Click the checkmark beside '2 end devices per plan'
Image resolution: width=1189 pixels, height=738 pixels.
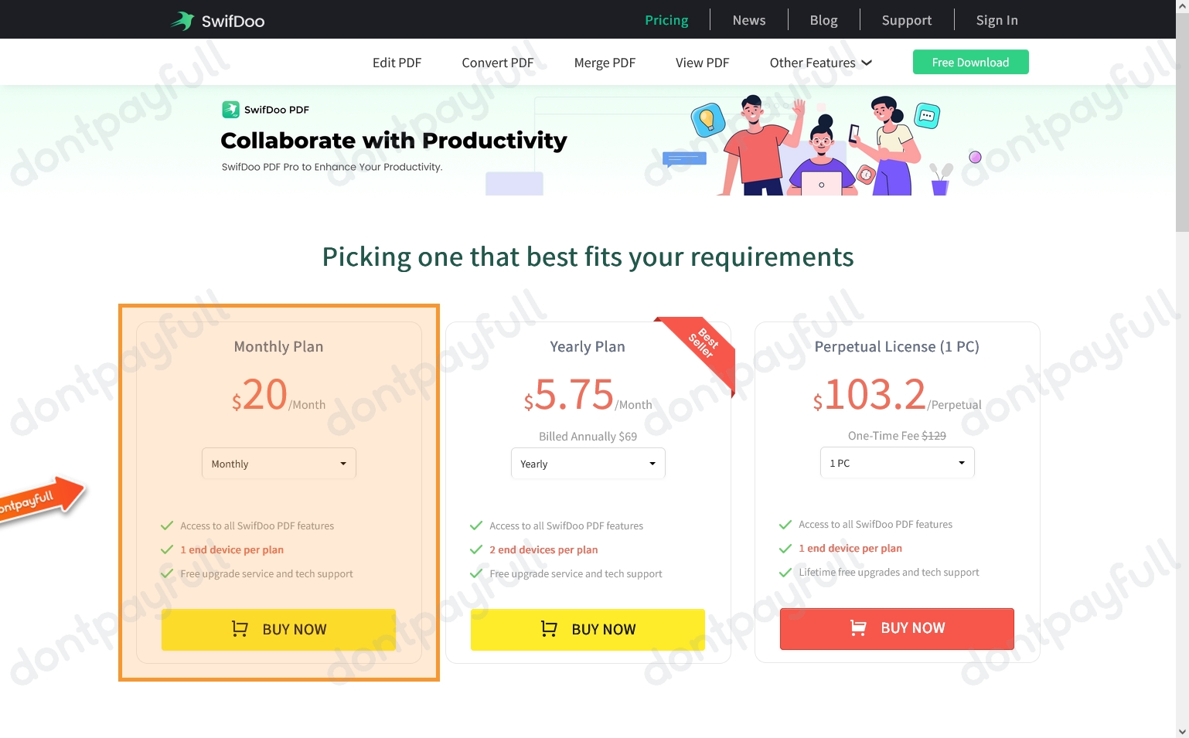pos(476,549)
